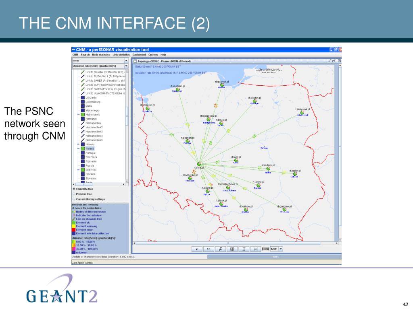
Task: Click the fit width icon button
Action: (x=255, y=249)
